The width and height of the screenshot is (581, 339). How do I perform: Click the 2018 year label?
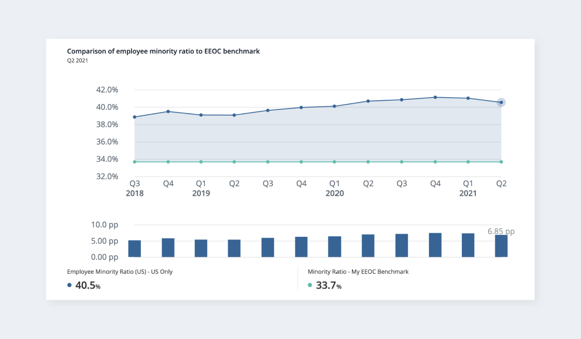(135, 193)
